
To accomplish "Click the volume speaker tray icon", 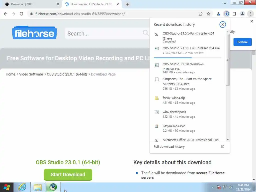I will click(x=231, y=187).
